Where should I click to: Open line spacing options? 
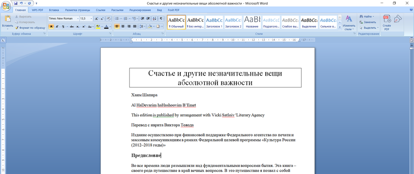click(142, 26)
